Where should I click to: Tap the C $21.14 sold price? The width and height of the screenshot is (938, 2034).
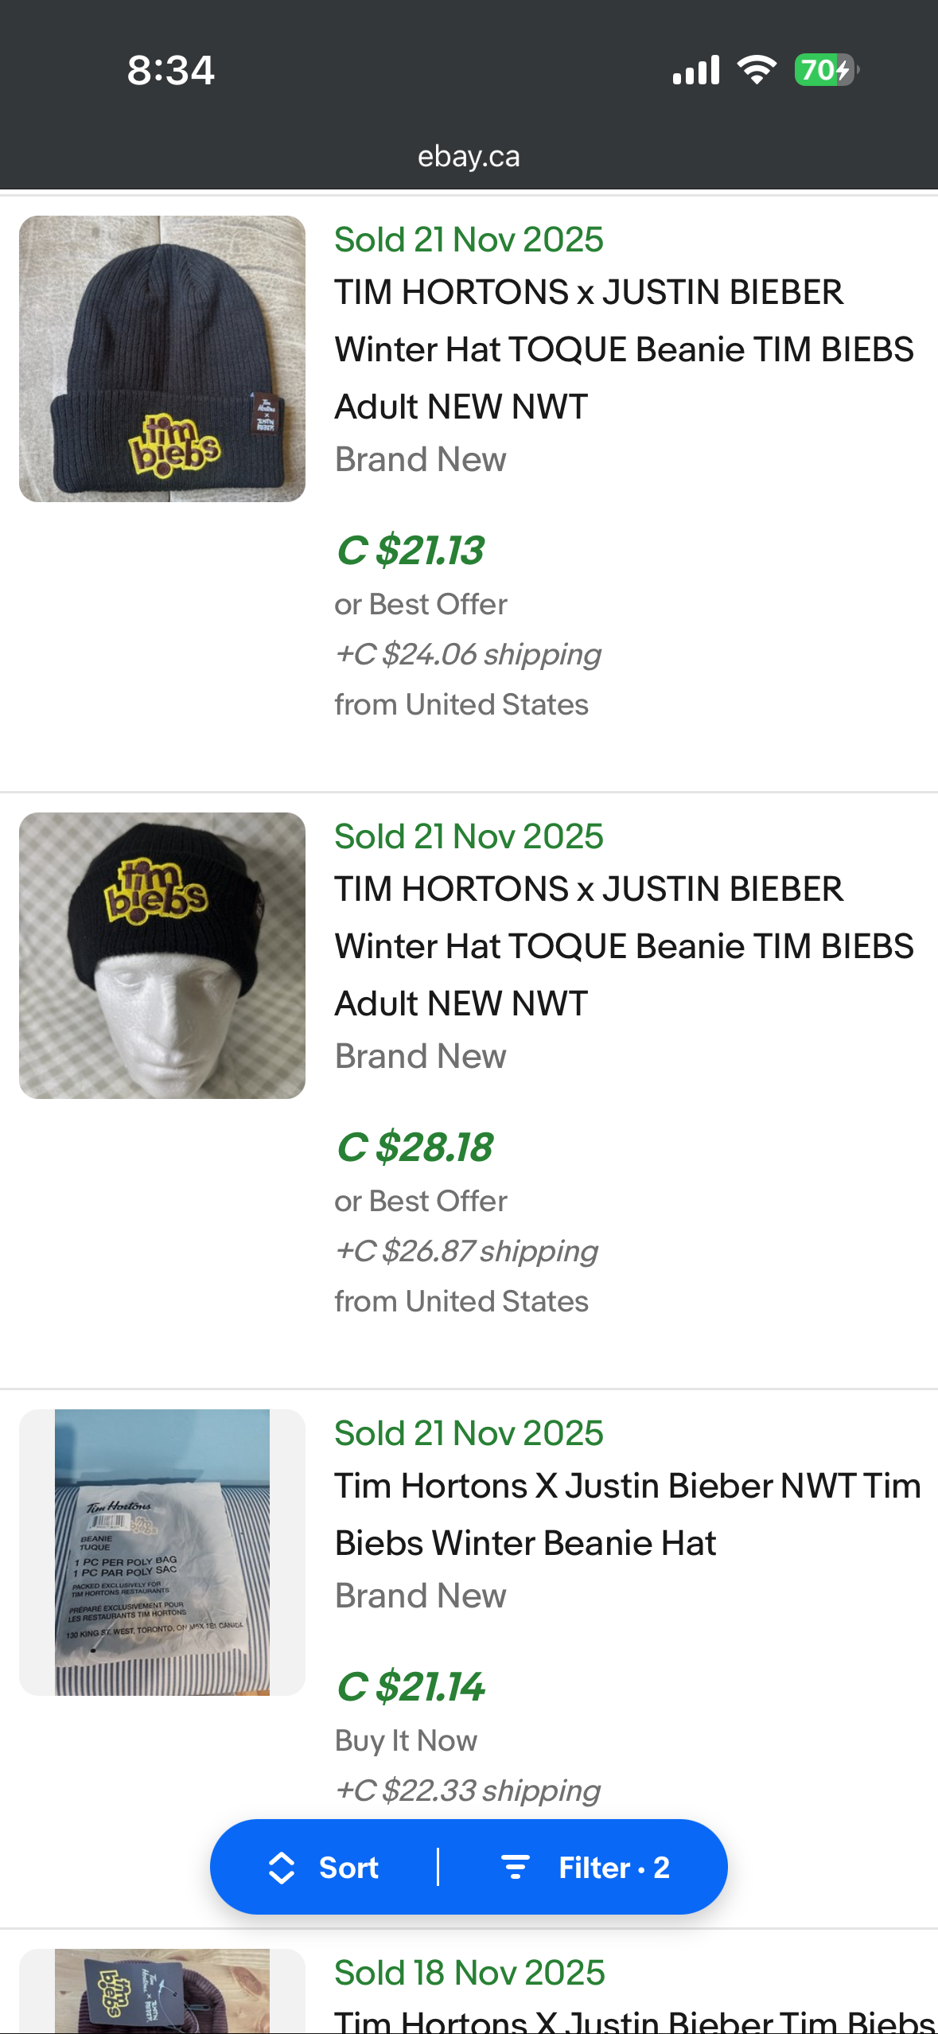coord(411,1687)
